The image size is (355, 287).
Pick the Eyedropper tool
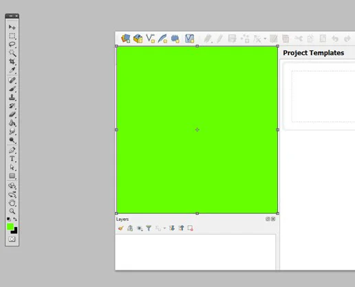tap(12, 70)
